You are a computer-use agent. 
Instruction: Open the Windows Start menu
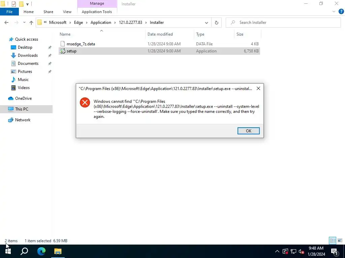pos(8,251)
